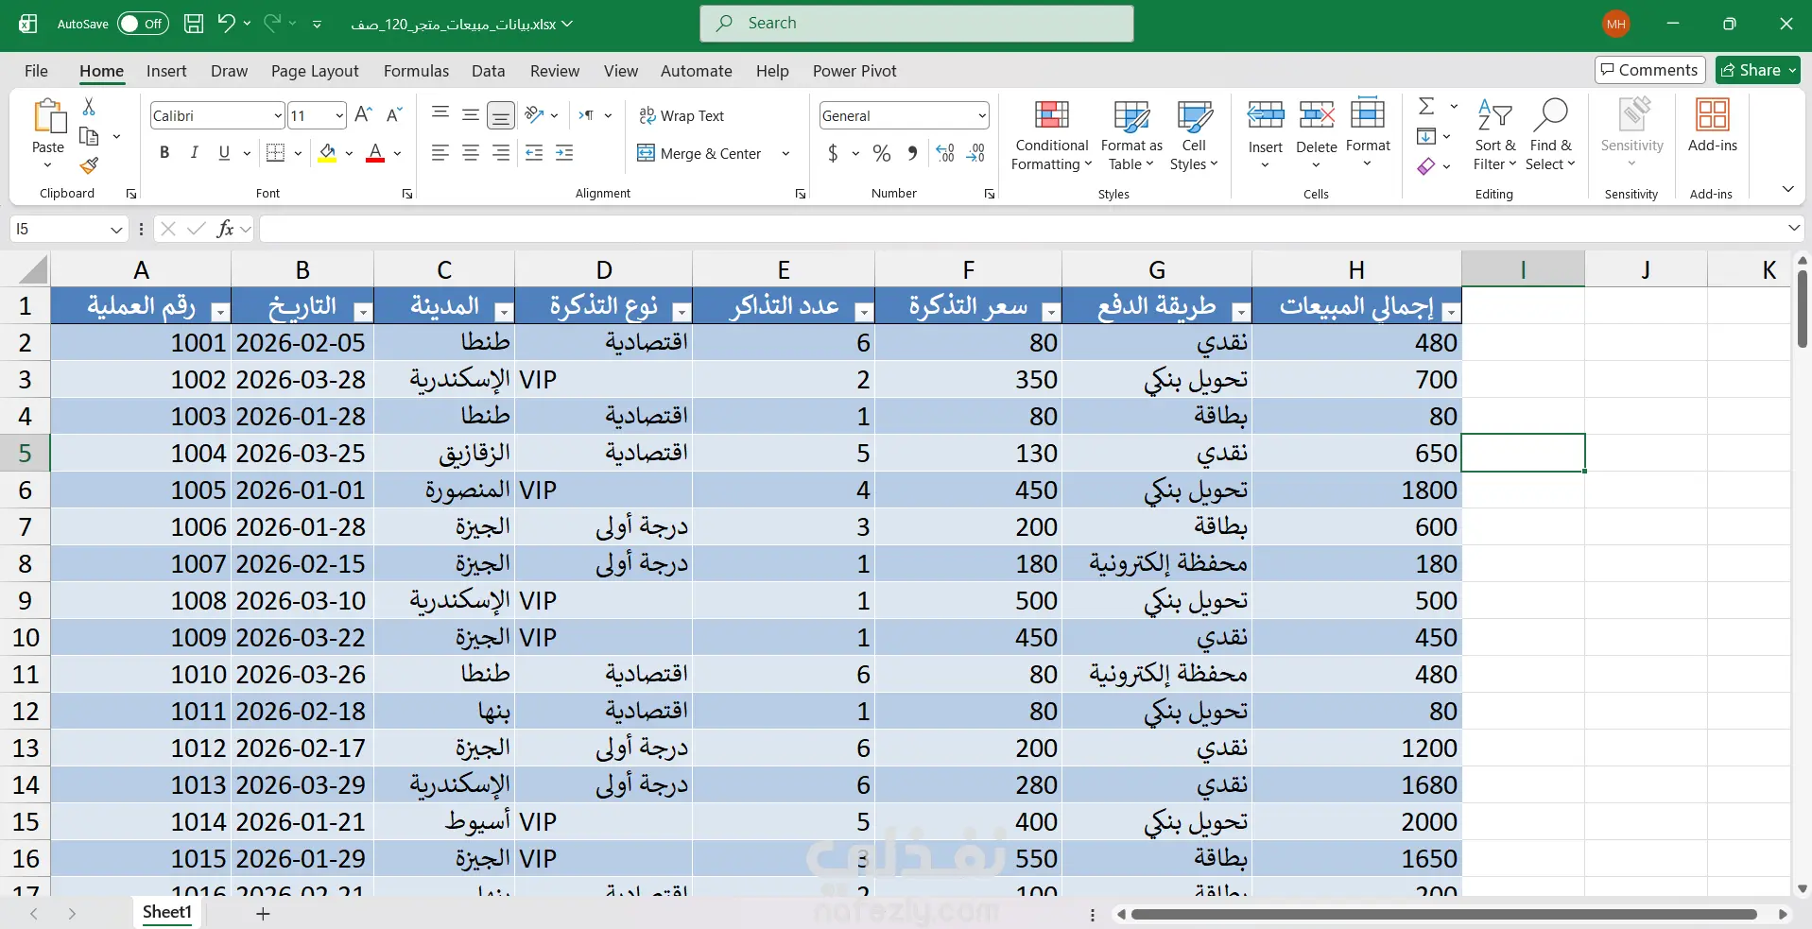This screenshot has height=929, width=1812.
Task: Open Find & Select menu
Action: (x=1550, y=135)
